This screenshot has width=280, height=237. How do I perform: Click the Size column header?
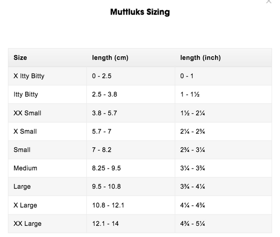[x=47, y=58]
